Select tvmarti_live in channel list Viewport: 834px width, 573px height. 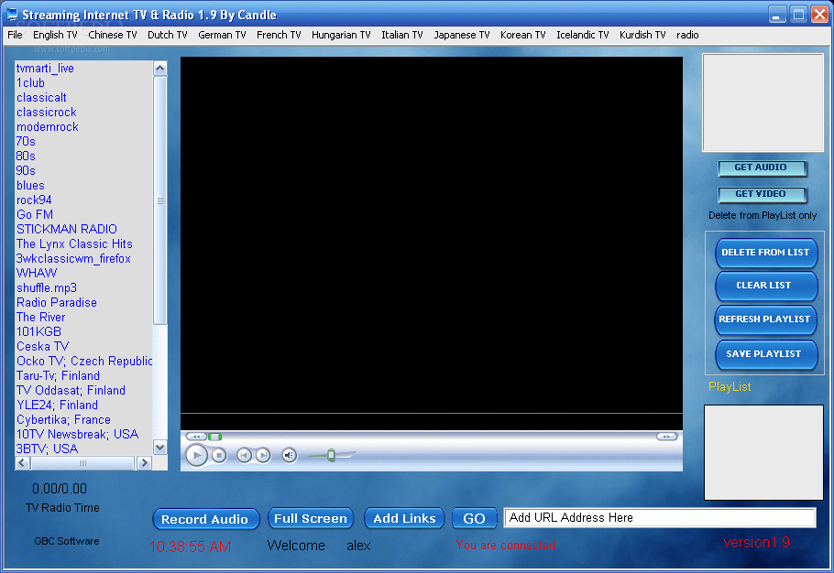point(45,69)
